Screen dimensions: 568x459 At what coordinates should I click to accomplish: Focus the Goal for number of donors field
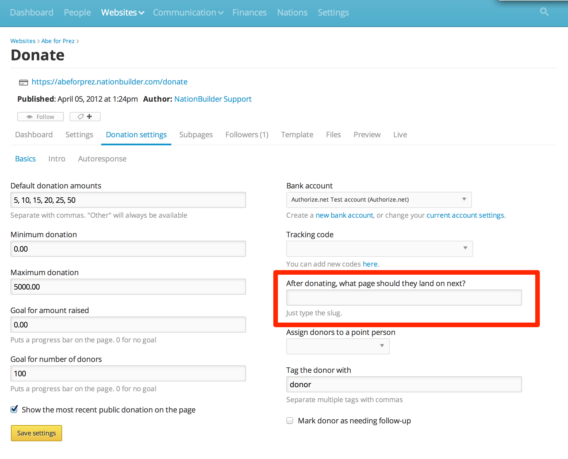pos(128,373)
